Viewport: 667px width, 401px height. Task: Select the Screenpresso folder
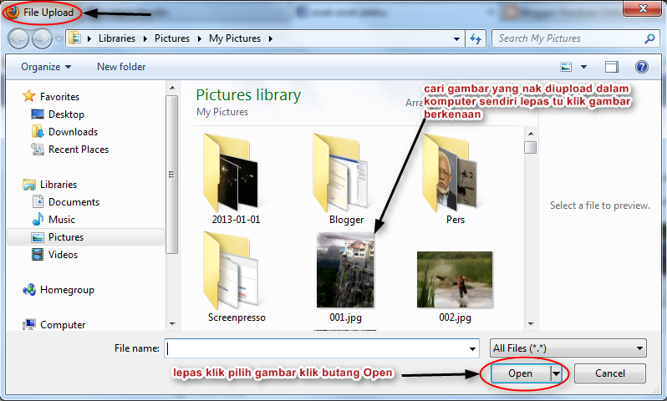click(x=237, y=277)
